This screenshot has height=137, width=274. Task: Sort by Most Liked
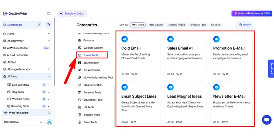138,25
